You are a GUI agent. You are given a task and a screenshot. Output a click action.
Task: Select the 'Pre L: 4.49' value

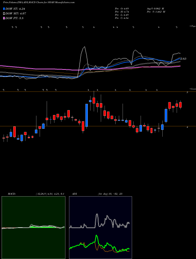pyautogui.click(x=122, y=15)
